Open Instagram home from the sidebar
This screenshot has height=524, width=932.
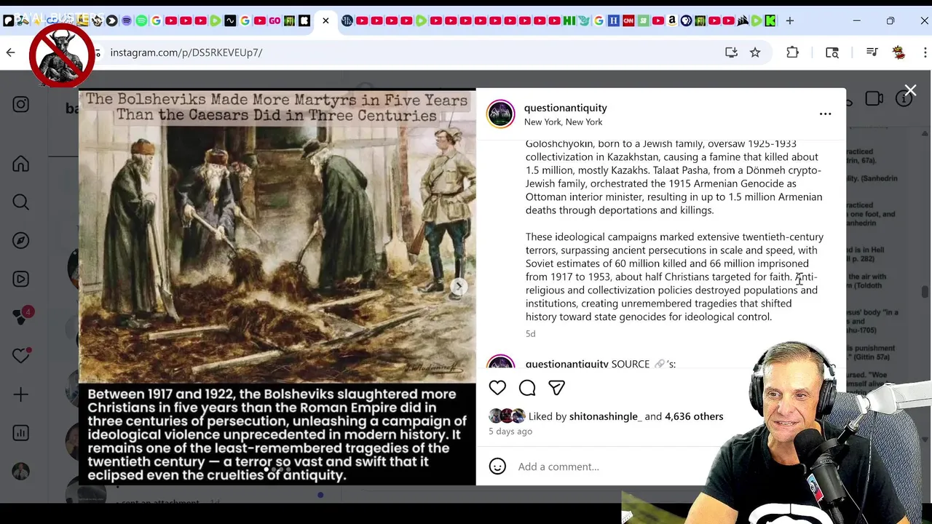[x=20, y=164]
